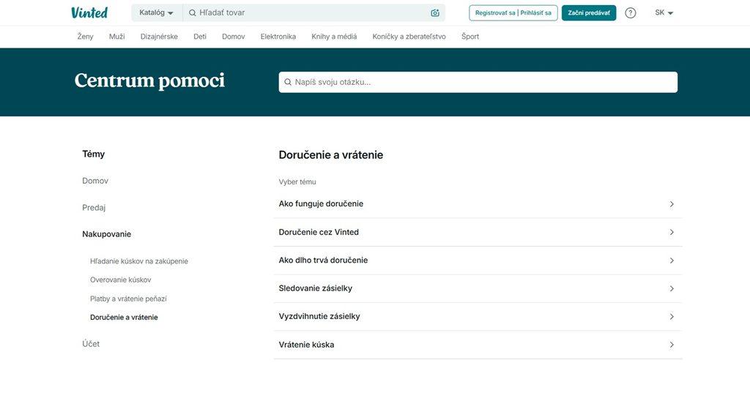Click the Centrum pomoci heading
Screen dimensions: 750x401
149,80
